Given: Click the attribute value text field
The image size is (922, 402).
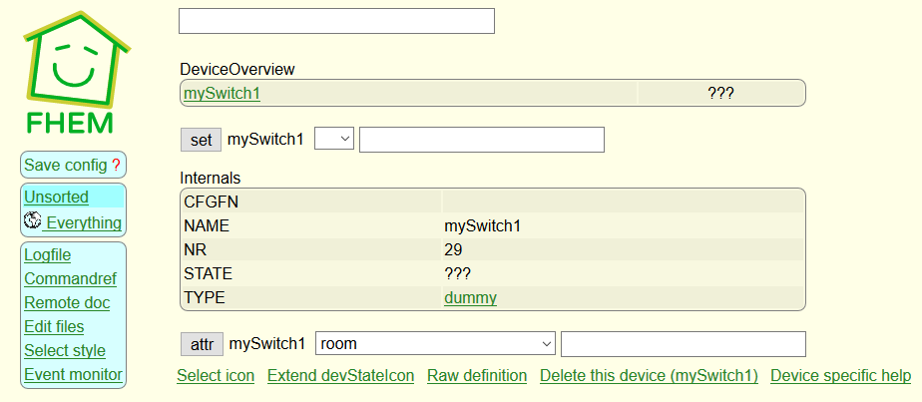Looking at the screenshot, I should [x=684, y=344].
